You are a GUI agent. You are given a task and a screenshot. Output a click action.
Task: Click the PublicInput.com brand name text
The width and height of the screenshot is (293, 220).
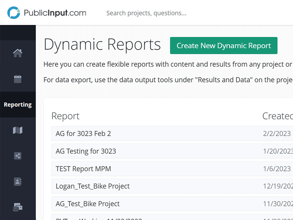pos(55,13)
